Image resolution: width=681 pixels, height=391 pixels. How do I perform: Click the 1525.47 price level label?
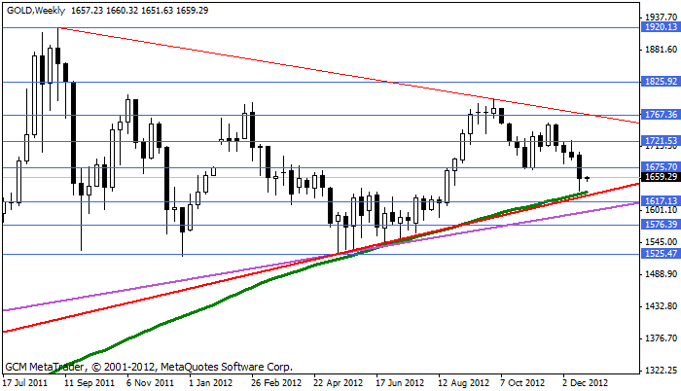pyautogui.click(x=660, y=254)
